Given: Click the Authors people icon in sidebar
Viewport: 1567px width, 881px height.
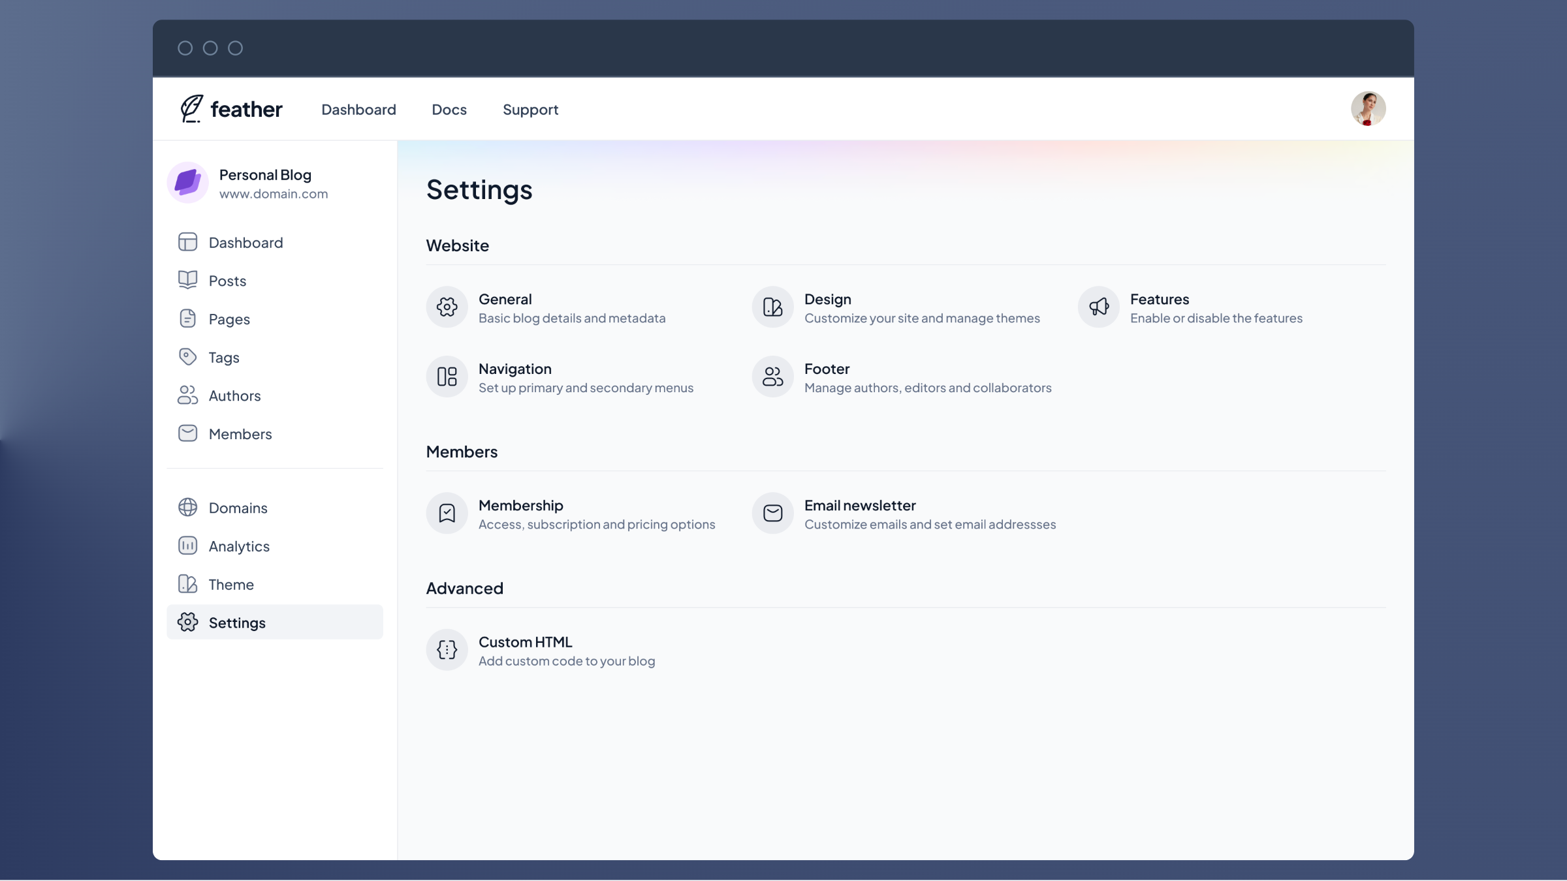Looking at the screenshot, I should point(187,395).
